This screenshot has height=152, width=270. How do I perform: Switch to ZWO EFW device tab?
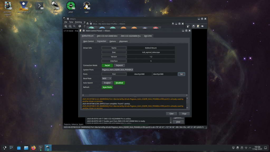click(148, 36)
